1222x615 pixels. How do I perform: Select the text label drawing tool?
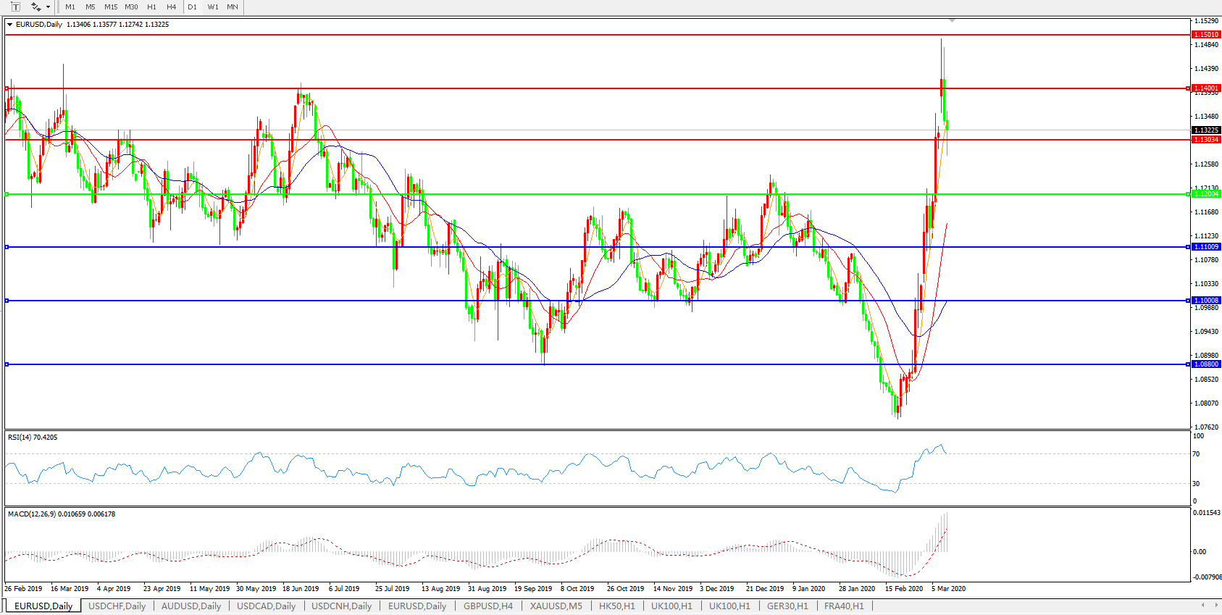tap(15, 7)
